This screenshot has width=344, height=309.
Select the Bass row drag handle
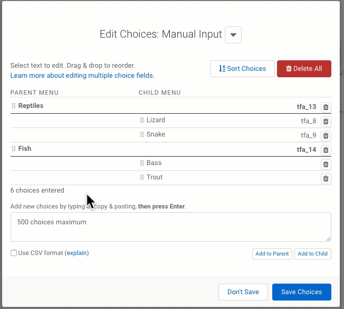(x=142, y=163)
